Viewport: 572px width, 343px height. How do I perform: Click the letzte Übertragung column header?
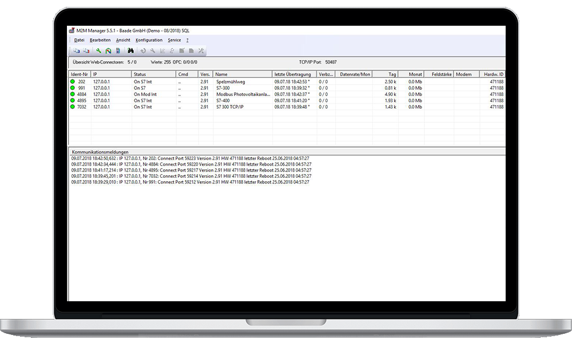292,74
